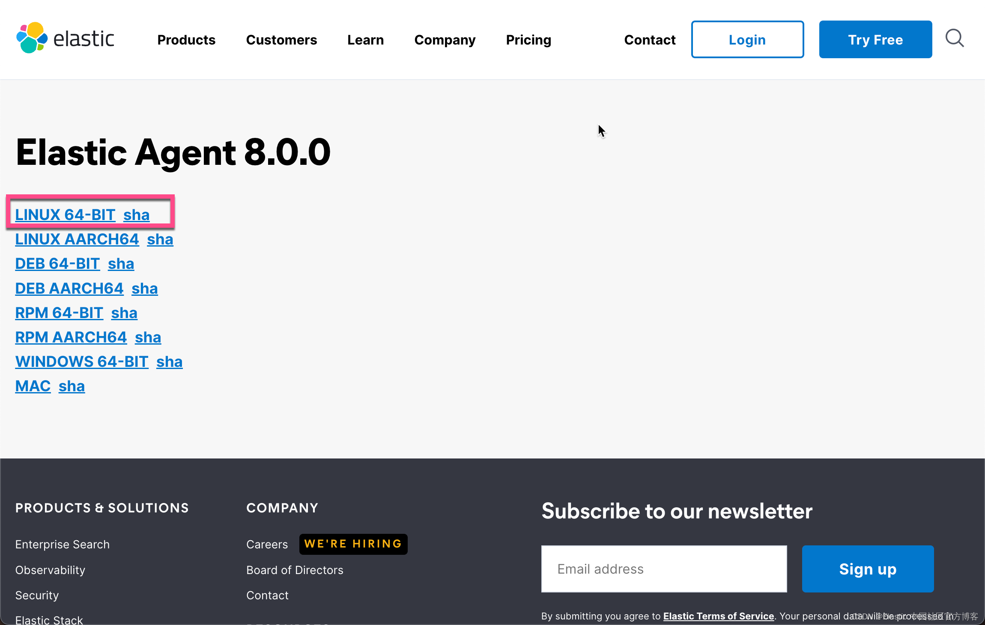Download the LINUX 64-BIT package
985x625 pixels.
(x=65, y=214)
